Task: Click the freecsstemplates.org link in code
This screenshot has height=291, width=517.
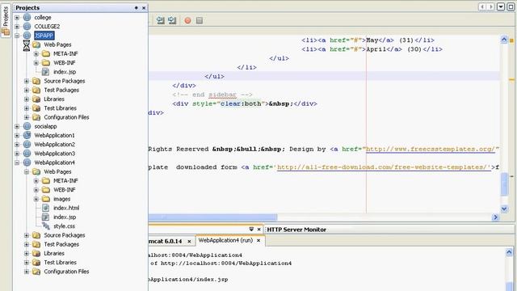Action: point(431,149)
